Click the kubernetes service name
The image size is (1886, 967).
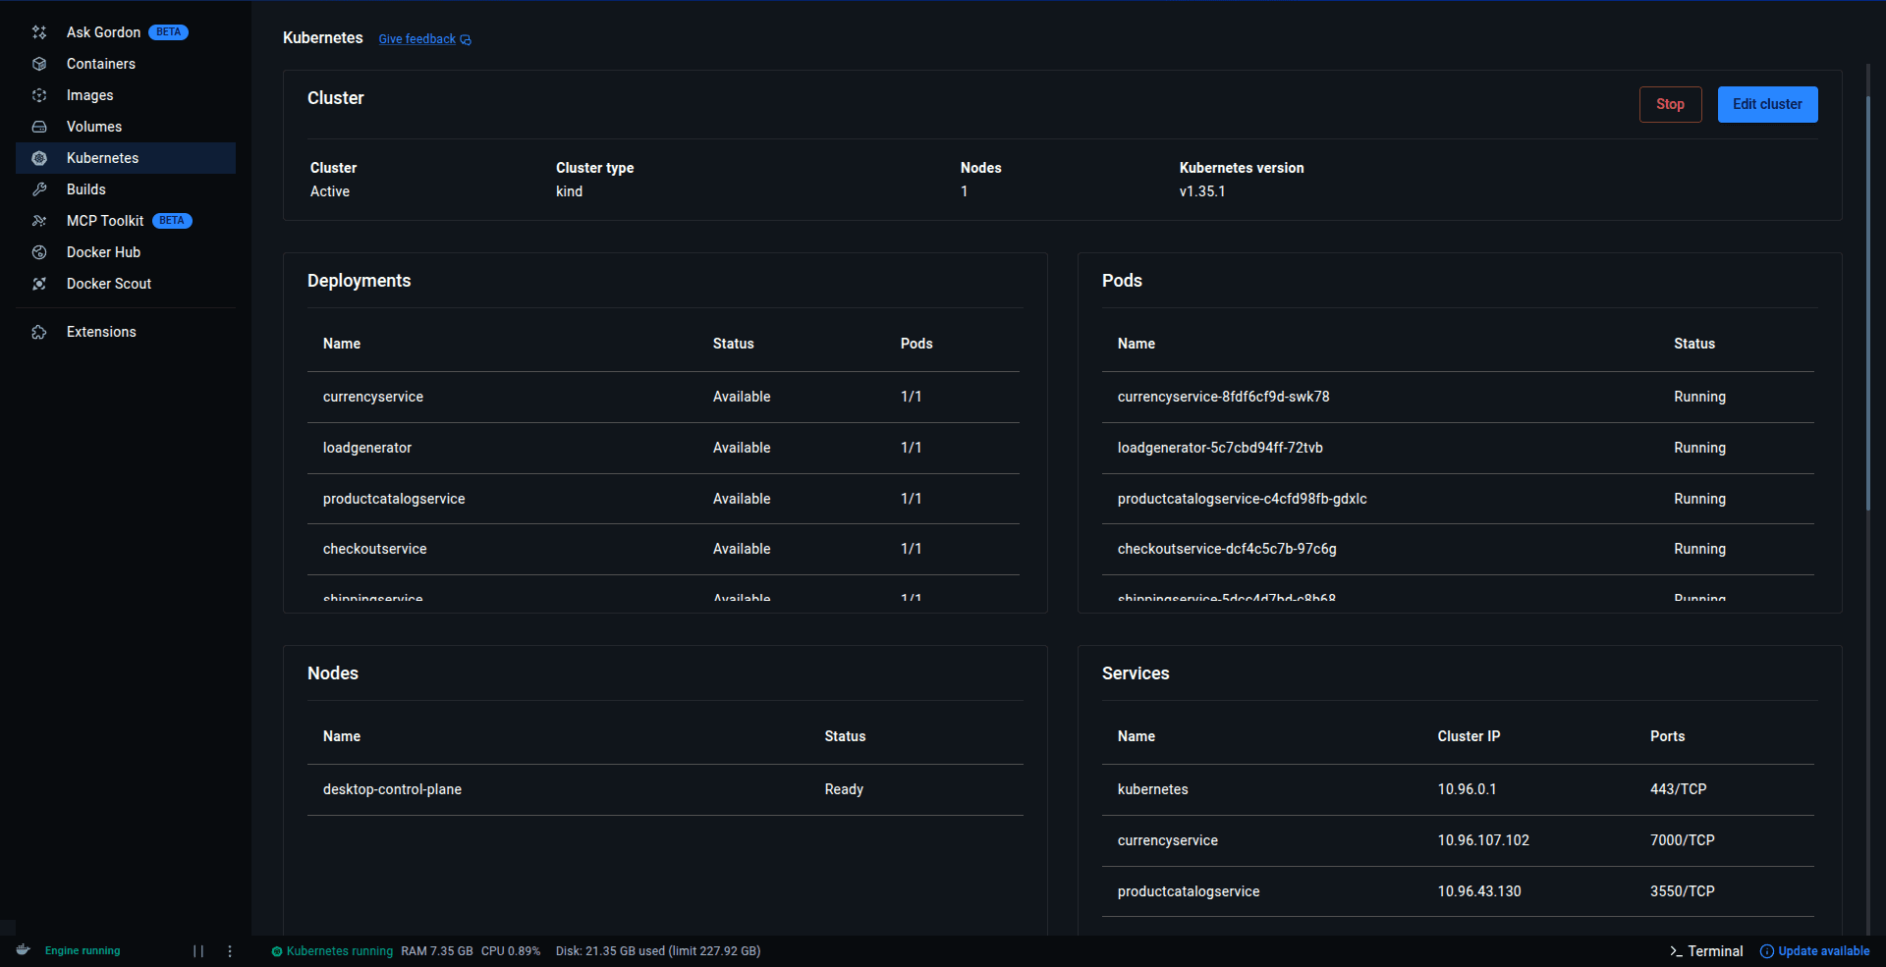click(1153, 789)
